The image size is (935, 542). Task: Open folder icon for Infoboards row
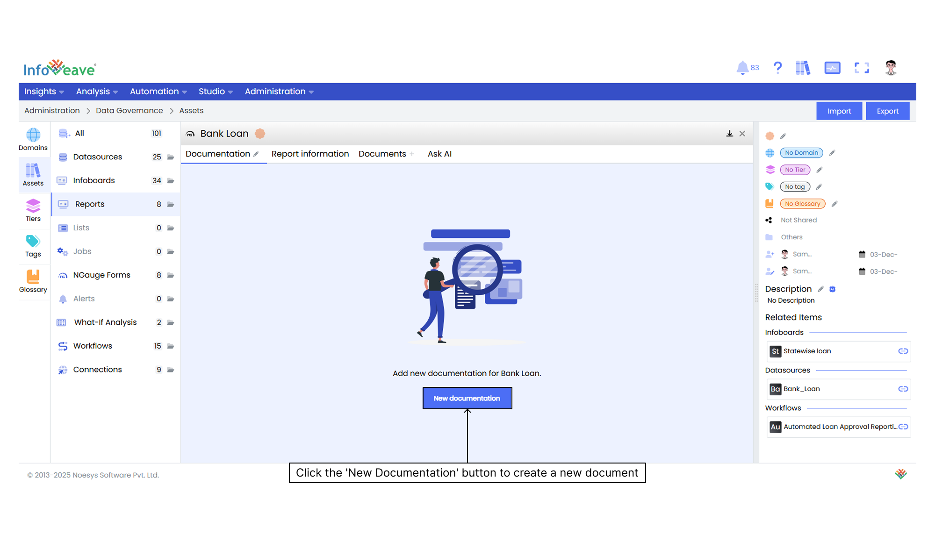tap(171, 181)
